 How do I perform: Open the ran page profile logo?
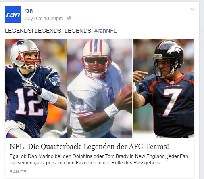pyautogui.click(x=13, y=15)
